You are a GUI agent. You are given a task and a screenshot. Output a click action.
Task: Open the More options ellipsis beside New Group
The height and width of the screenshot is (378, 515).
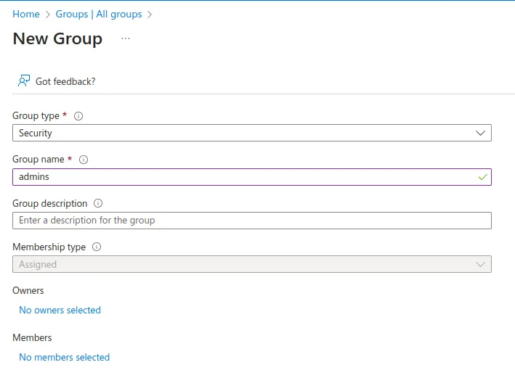click(126, 39)
